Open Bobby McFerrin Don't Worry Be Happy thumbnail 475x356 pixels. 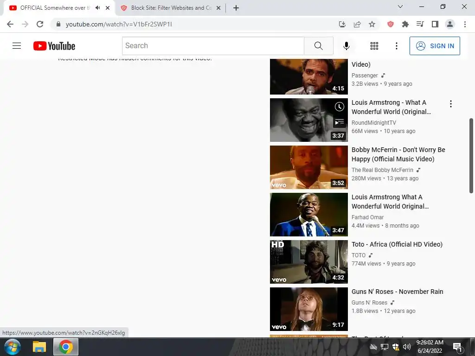tap(308, 167)
